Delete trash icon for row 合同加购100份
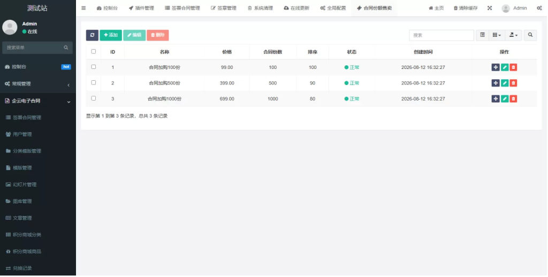This screenshot has height=277, width=548. pyautogui.click(x=513, y=67)
